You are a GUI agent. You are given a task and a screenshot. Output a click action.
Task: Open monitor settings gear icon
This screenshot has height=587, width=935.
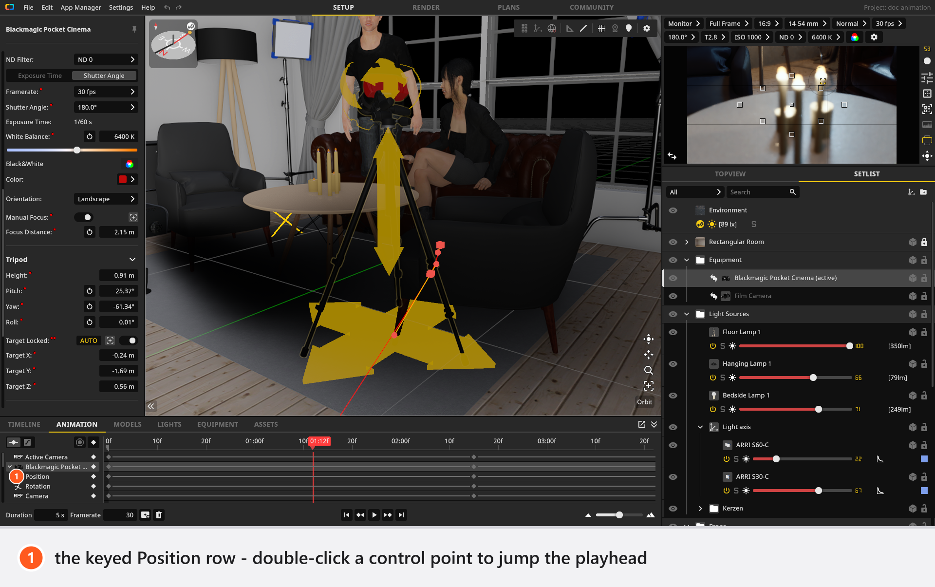(x=874, y=38)
